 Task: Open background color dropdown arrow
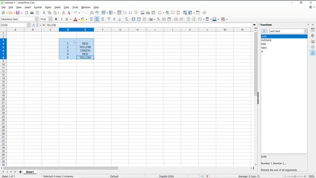tap(86, 19)
